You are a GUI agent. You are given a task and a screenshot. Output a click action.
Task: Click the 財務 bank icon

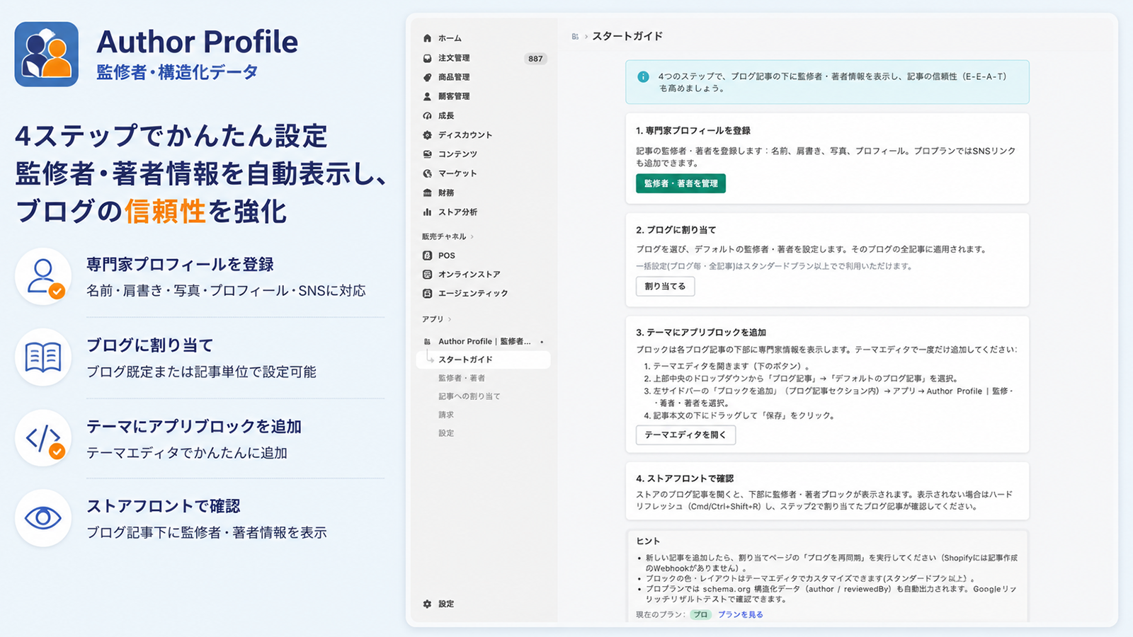pos(427,193)
